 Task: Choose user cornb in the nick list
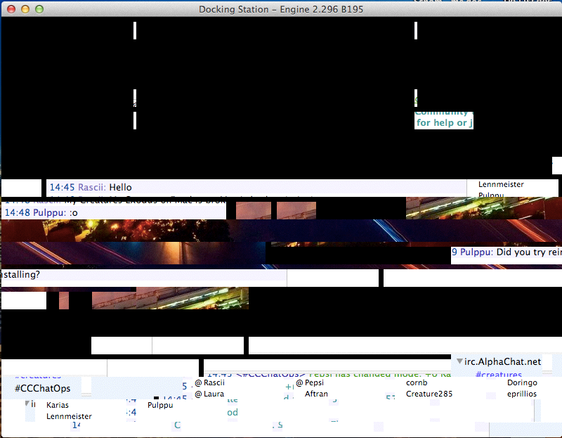point(417,383)
